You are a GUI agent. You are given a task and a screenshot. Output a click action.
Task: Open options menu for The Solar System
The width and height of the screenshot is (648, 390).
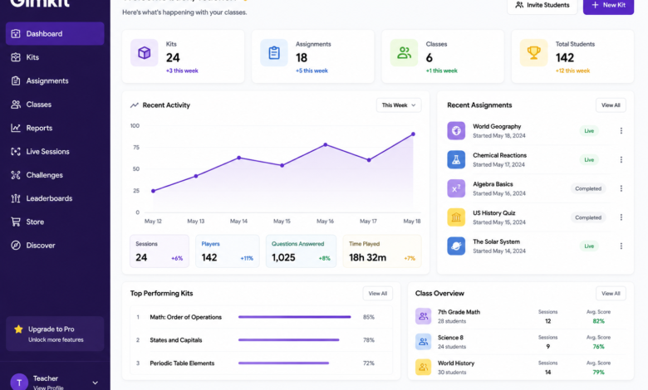(621, 246)
